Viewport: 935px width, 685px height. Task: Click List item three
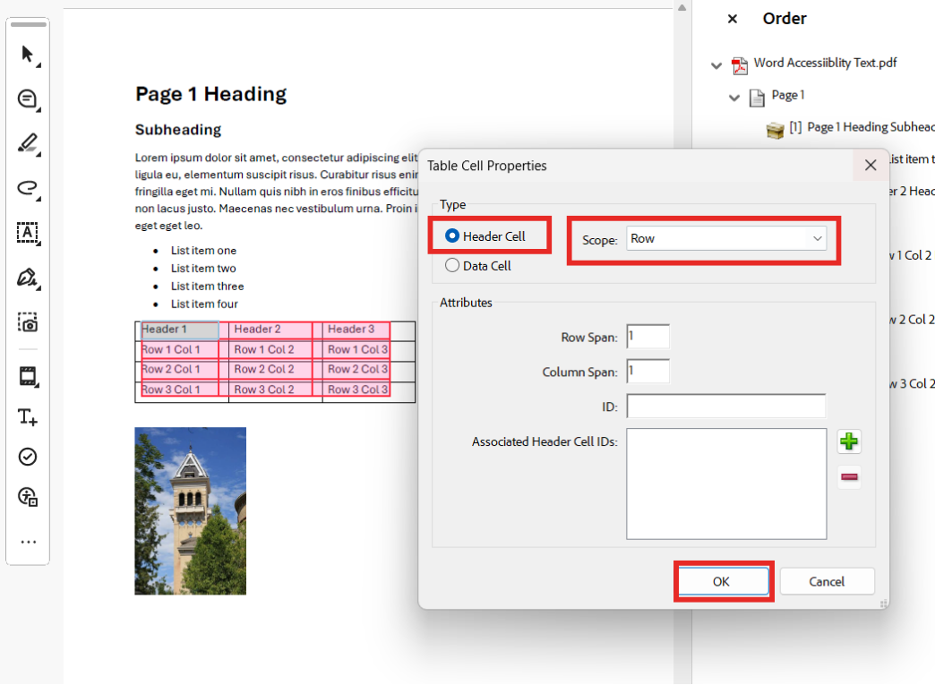[207, 287]
